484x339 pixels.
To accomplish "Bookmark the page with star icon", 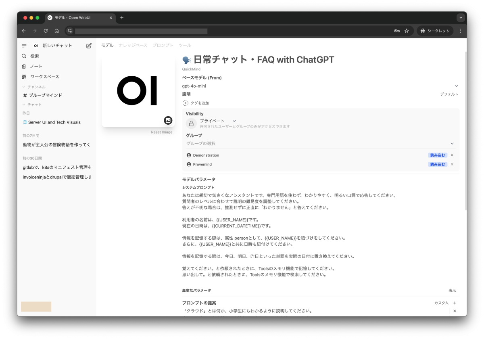I will pos(407,31).
